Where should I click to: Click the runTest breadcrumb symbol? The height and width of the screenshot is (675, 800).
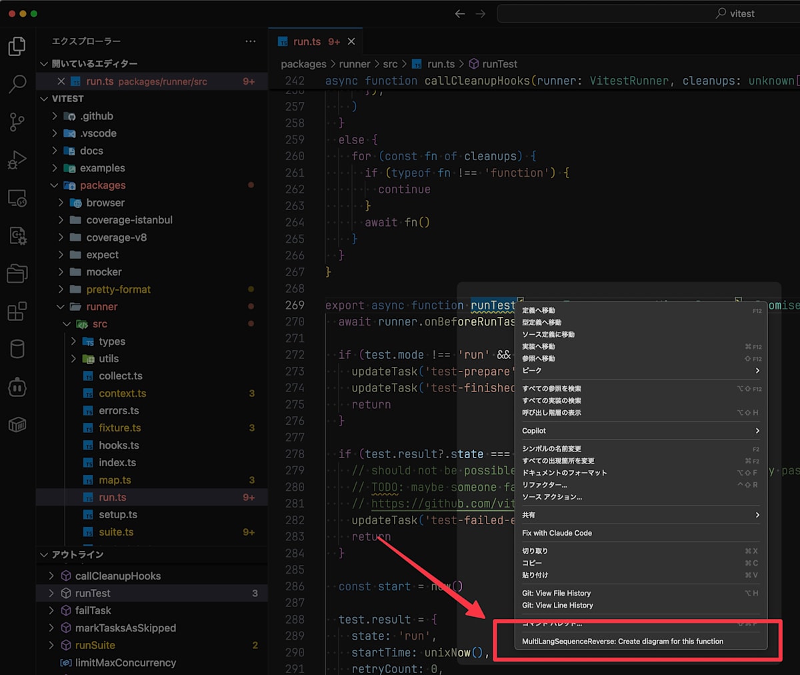(x=493, y=64)
